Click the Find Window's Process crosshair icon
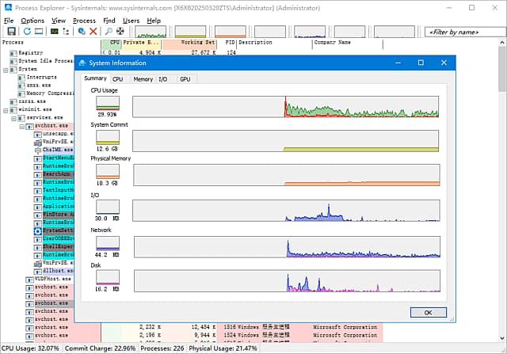Screen dimensions: 507x354 click(x=120, y=31)
